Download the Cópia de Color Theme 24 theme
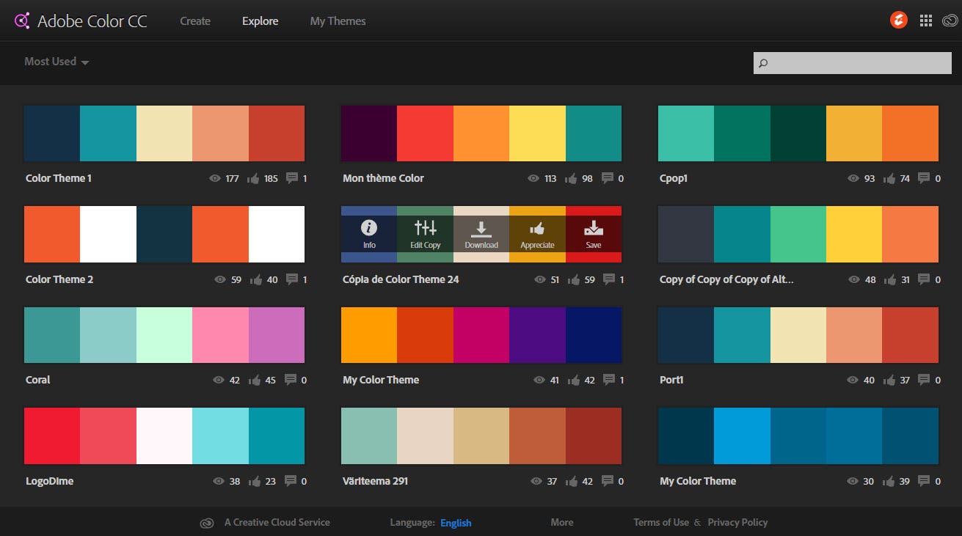Image resolution: width=962 pixels, height=536 pixels. point(481,233)
